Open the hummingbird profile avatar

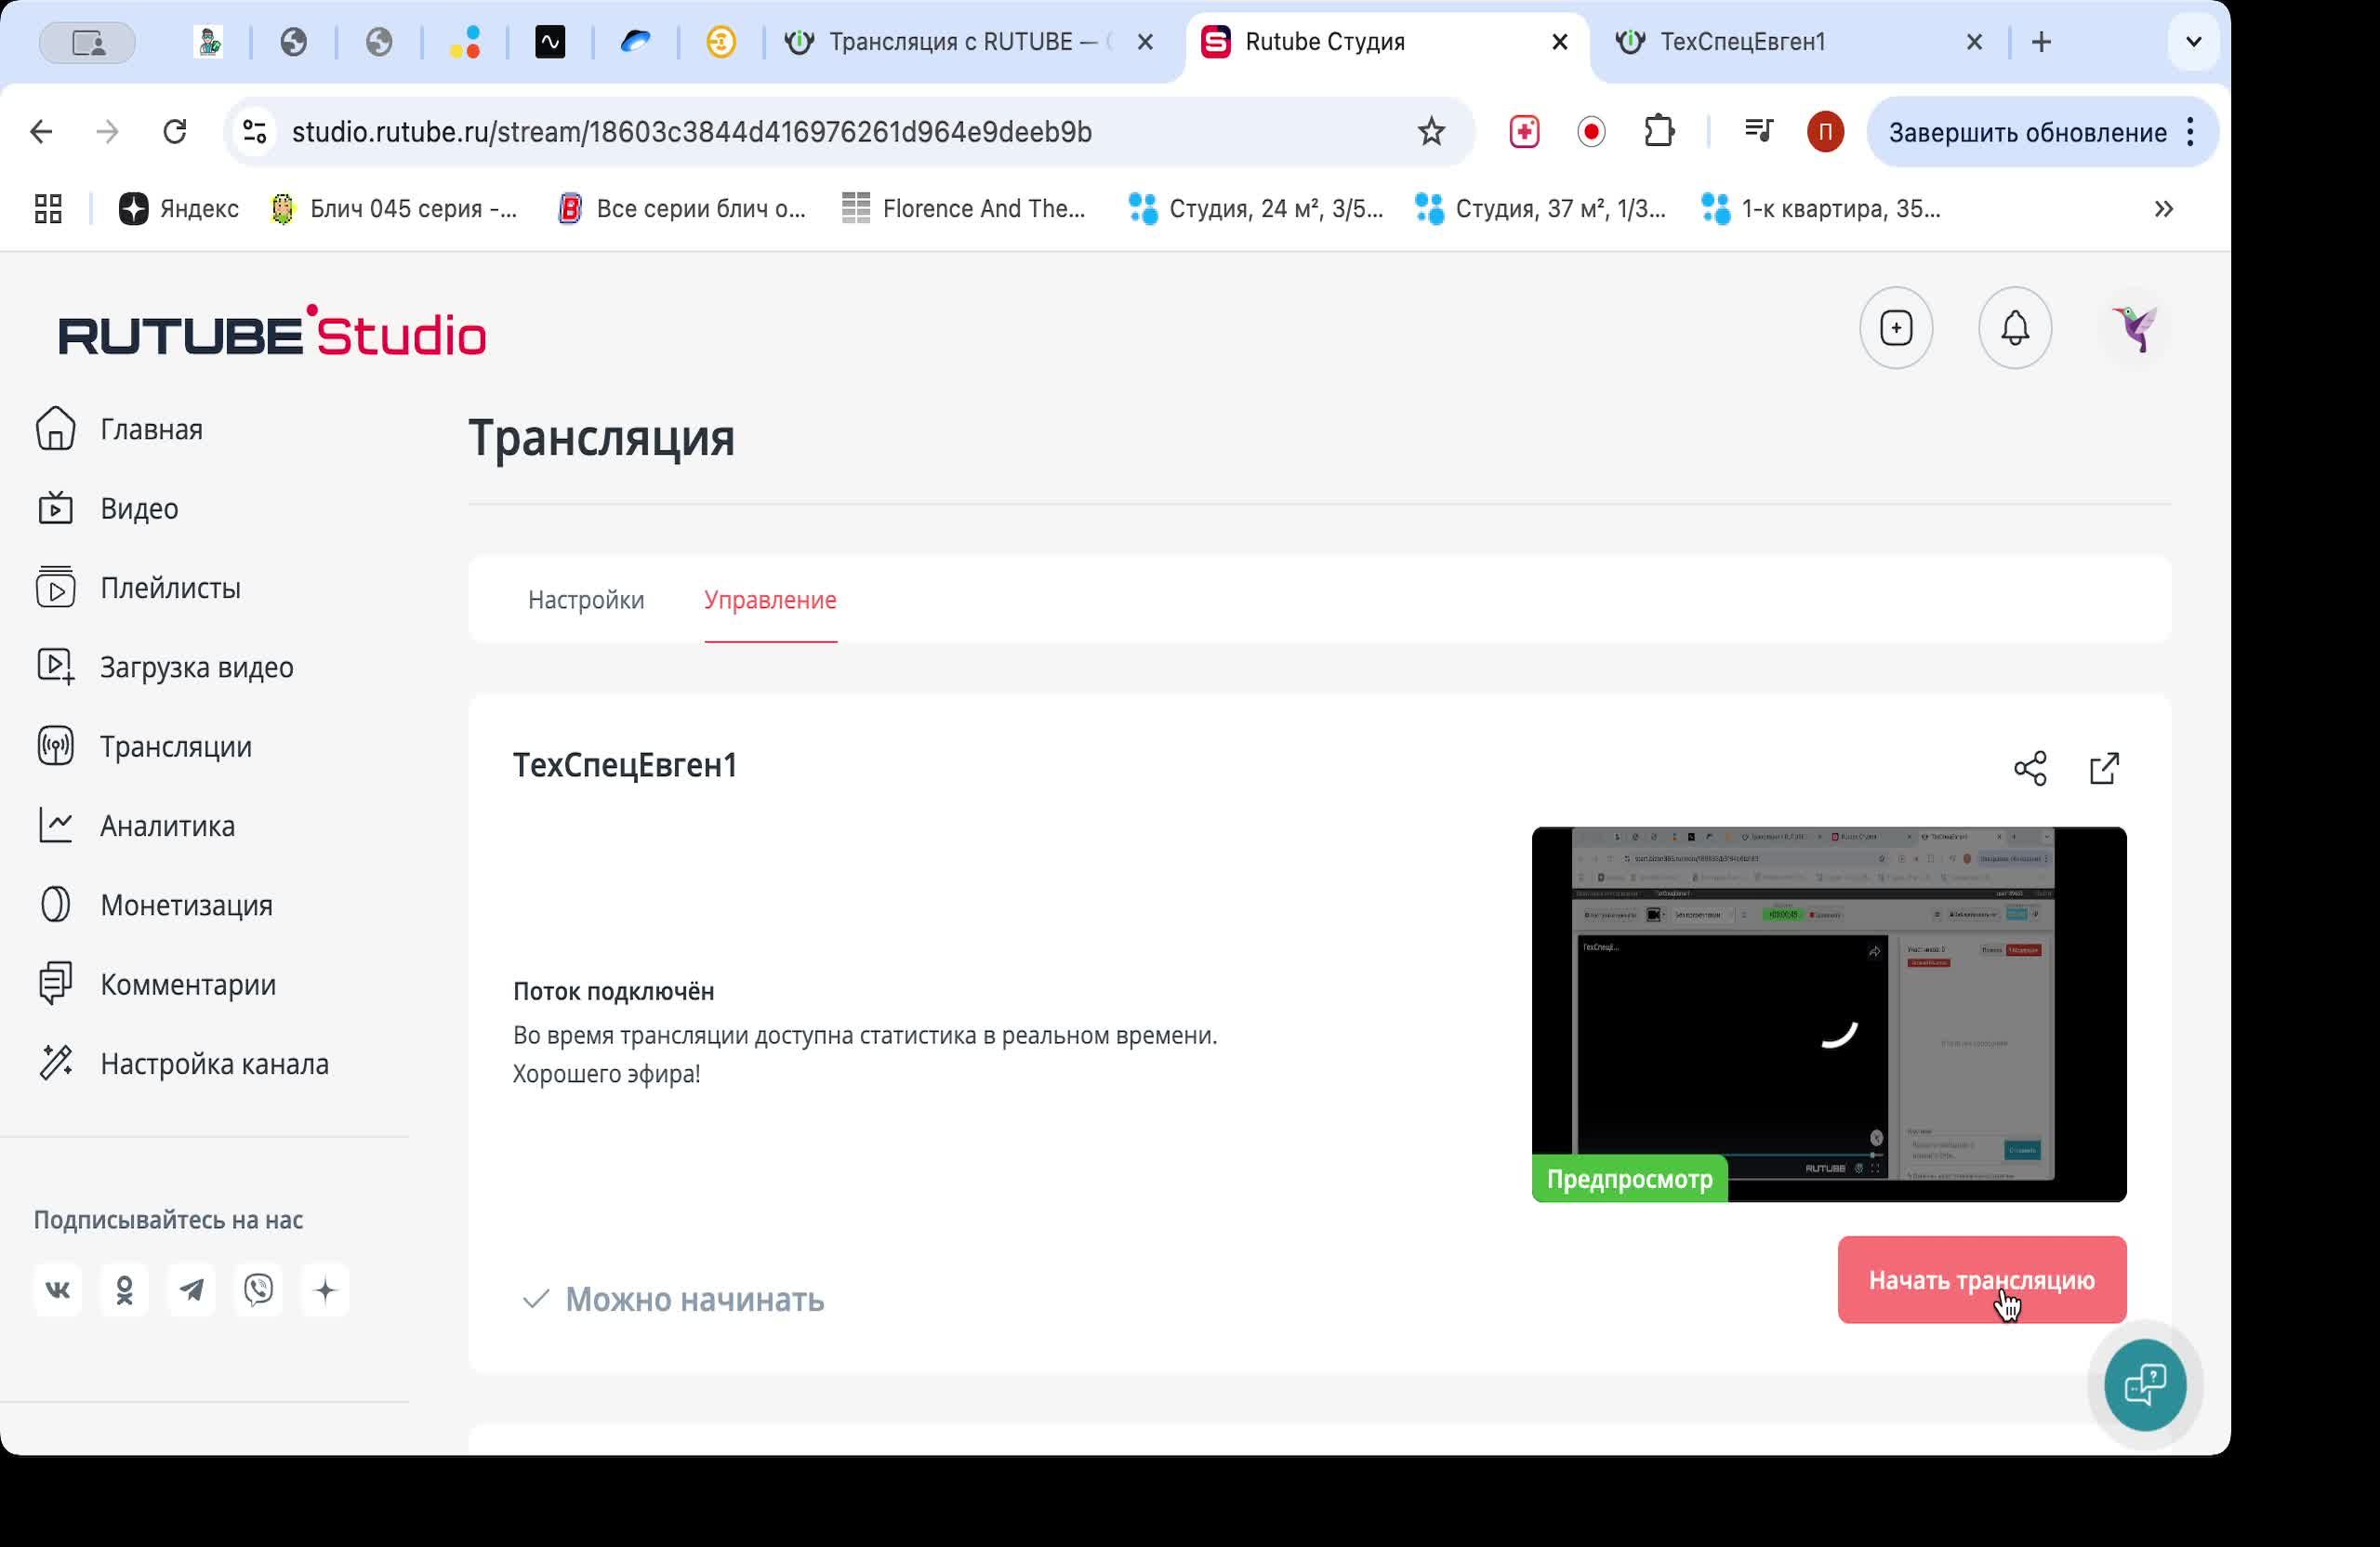pyautogui.click(x=2135, y=328)
